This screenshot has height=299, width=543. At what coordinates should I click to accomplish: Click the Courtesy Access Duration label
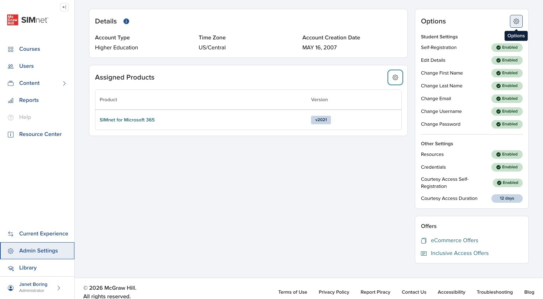pos(449,199)
